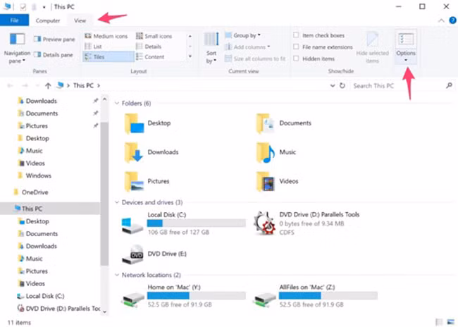The image size is (458, 327).
Task: Click the Properties quick access icon
Action: pos(23,7)
